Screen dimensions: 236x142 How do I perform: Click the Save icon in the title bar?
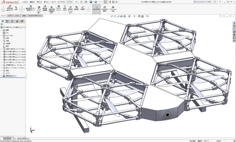[91, 2]
